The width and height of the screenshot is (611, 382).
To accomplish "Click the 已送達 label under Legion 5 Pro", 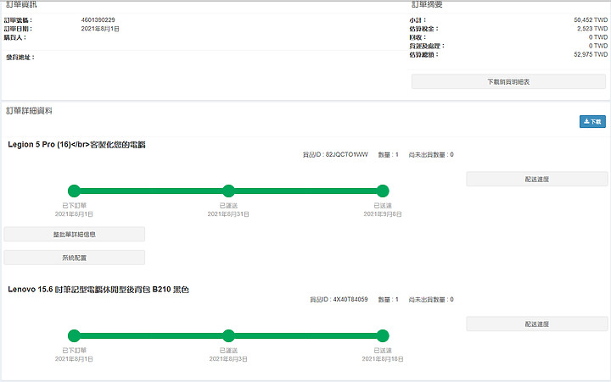I will click(x=383, y=205).
